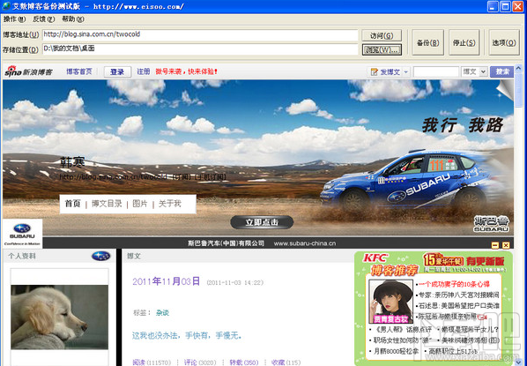Click the 访问(G) button
The image size is (527, 366).
pyautogui.click(x=382, y=35)
